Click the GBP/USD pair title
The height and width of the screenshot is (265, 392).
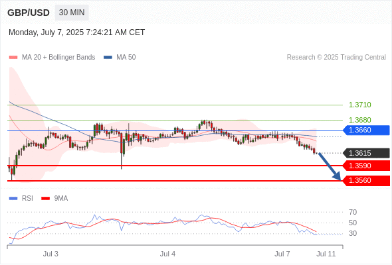29,13
